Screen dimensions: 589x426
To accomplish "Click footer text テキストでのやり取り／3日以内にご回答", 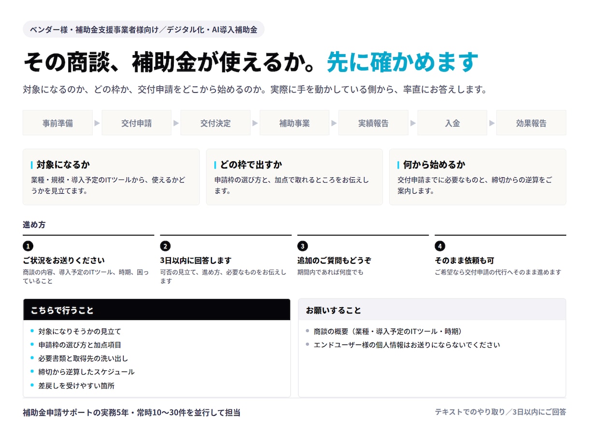I will (500, 412).
